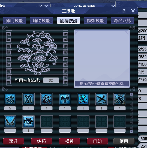This screenshot has width=147, height=148.
Task: Select the crossed swords skill icon
Action: pyautogui.click(x=101, y=99)
